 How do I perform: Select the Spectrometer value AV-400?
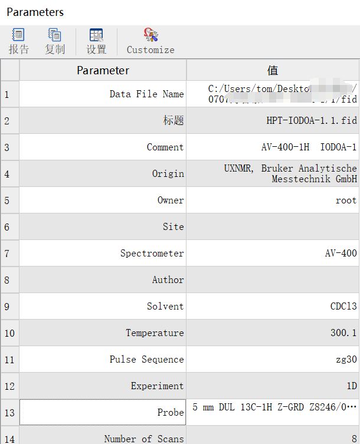pos(341,253)
